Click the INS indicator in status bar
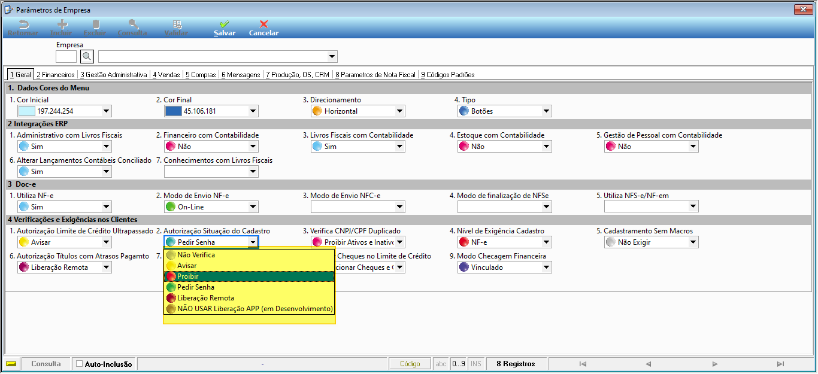This screenshot has height=374, width=818. (x=476, y=364)
